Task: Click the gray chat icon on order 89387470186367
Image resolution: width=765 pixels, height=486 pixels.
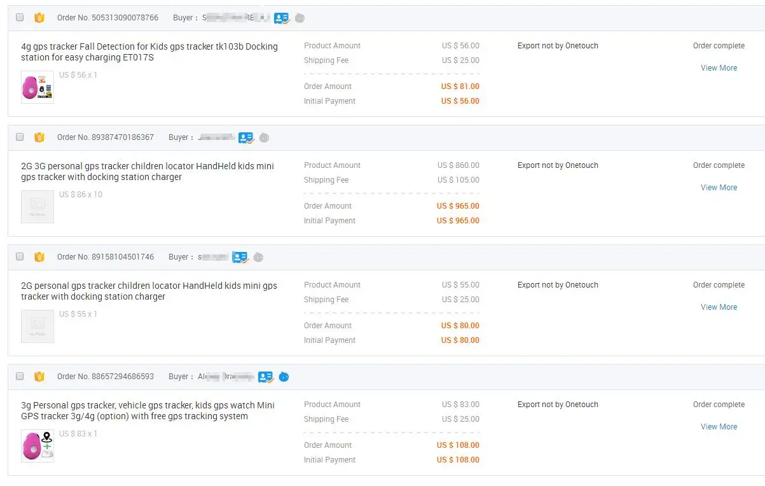Action: click(x=264, y=137)
